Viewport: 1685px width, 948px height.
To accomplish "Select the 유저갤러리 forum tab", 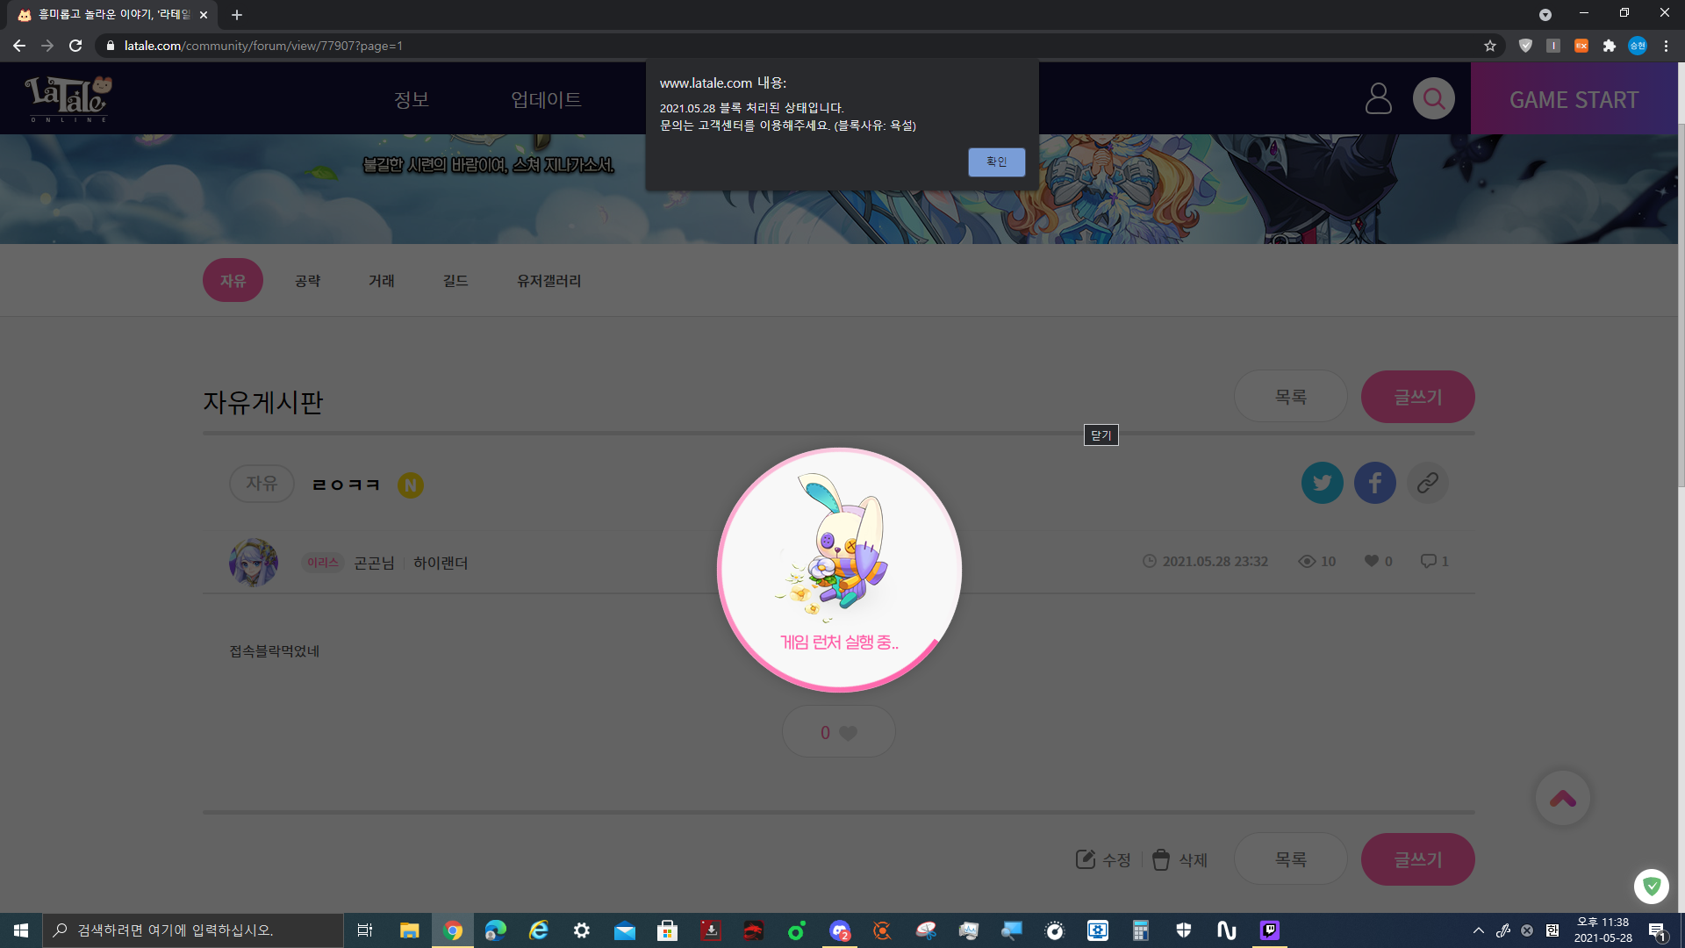I will click(549, 280).
